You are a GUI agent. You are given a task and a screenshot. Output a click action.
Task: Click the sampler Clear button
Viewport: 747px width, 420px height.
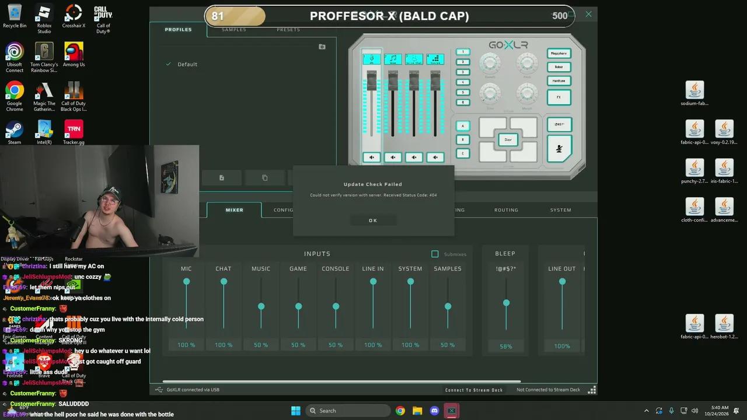coord(508,140)
